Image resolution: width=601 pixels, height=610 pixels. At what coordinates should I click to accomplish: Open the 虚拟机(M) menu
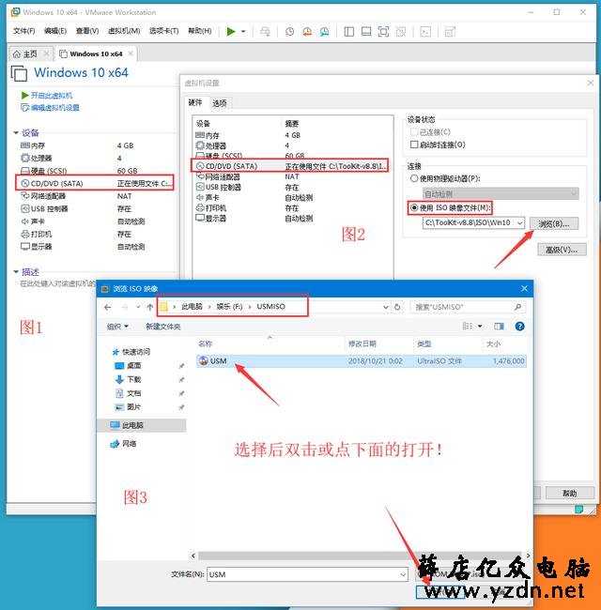coord(124,31)
